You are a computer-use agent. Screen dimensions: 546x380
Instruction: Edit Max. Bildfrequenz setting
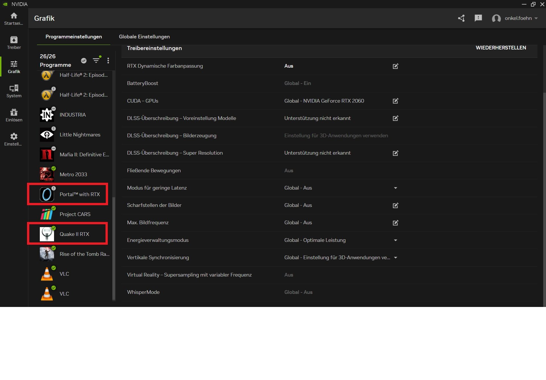[x=395, y=223]
